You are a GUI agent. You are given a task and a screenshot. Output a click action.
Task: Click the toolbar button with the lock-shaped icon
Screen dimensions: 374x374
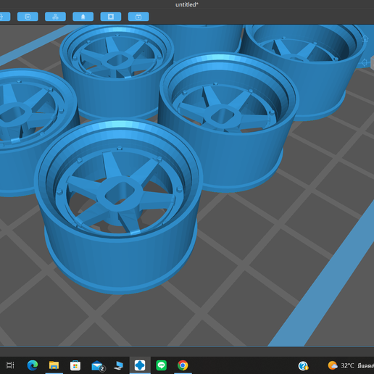tap(138, 17)
